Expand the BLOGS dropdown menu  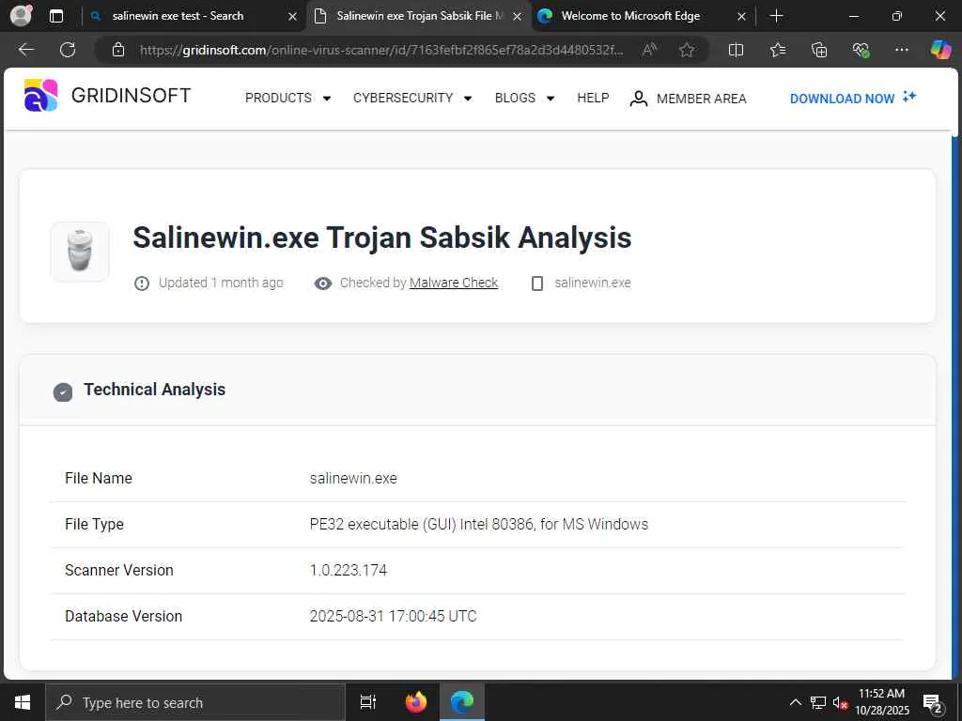coord(524,98)
